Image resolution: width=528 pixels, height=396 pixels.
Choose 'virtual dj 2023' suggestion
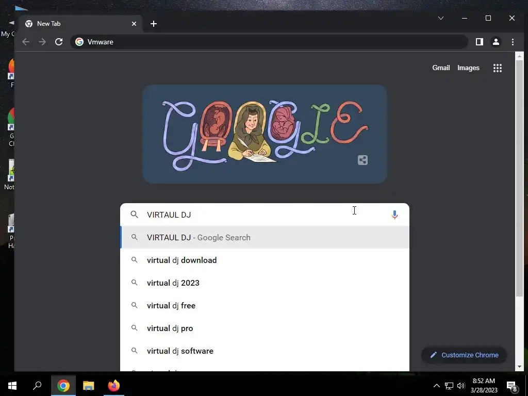(x=265, y=283)
